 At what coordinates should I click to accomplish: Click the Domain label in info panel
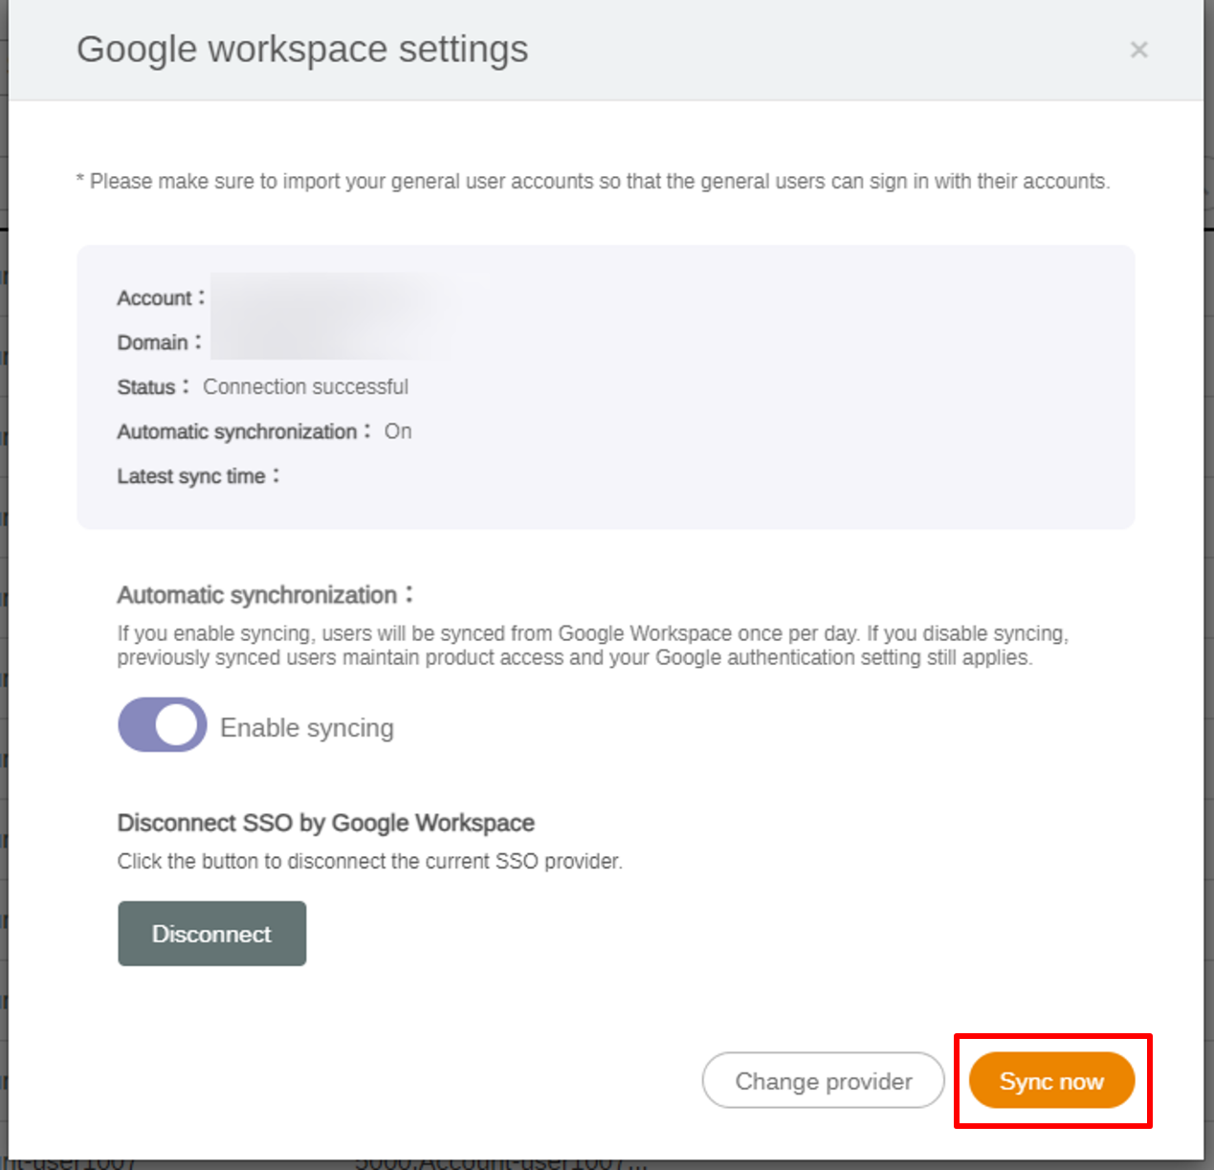159,342
